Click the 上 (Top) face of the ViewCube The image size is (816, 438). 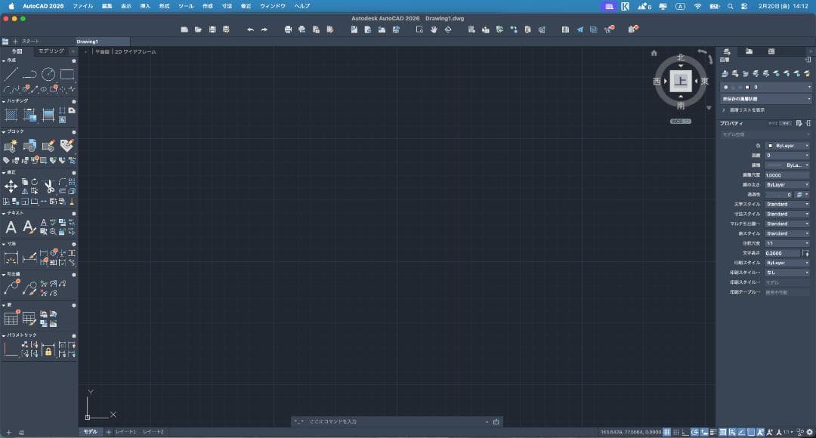pos(681,82)
